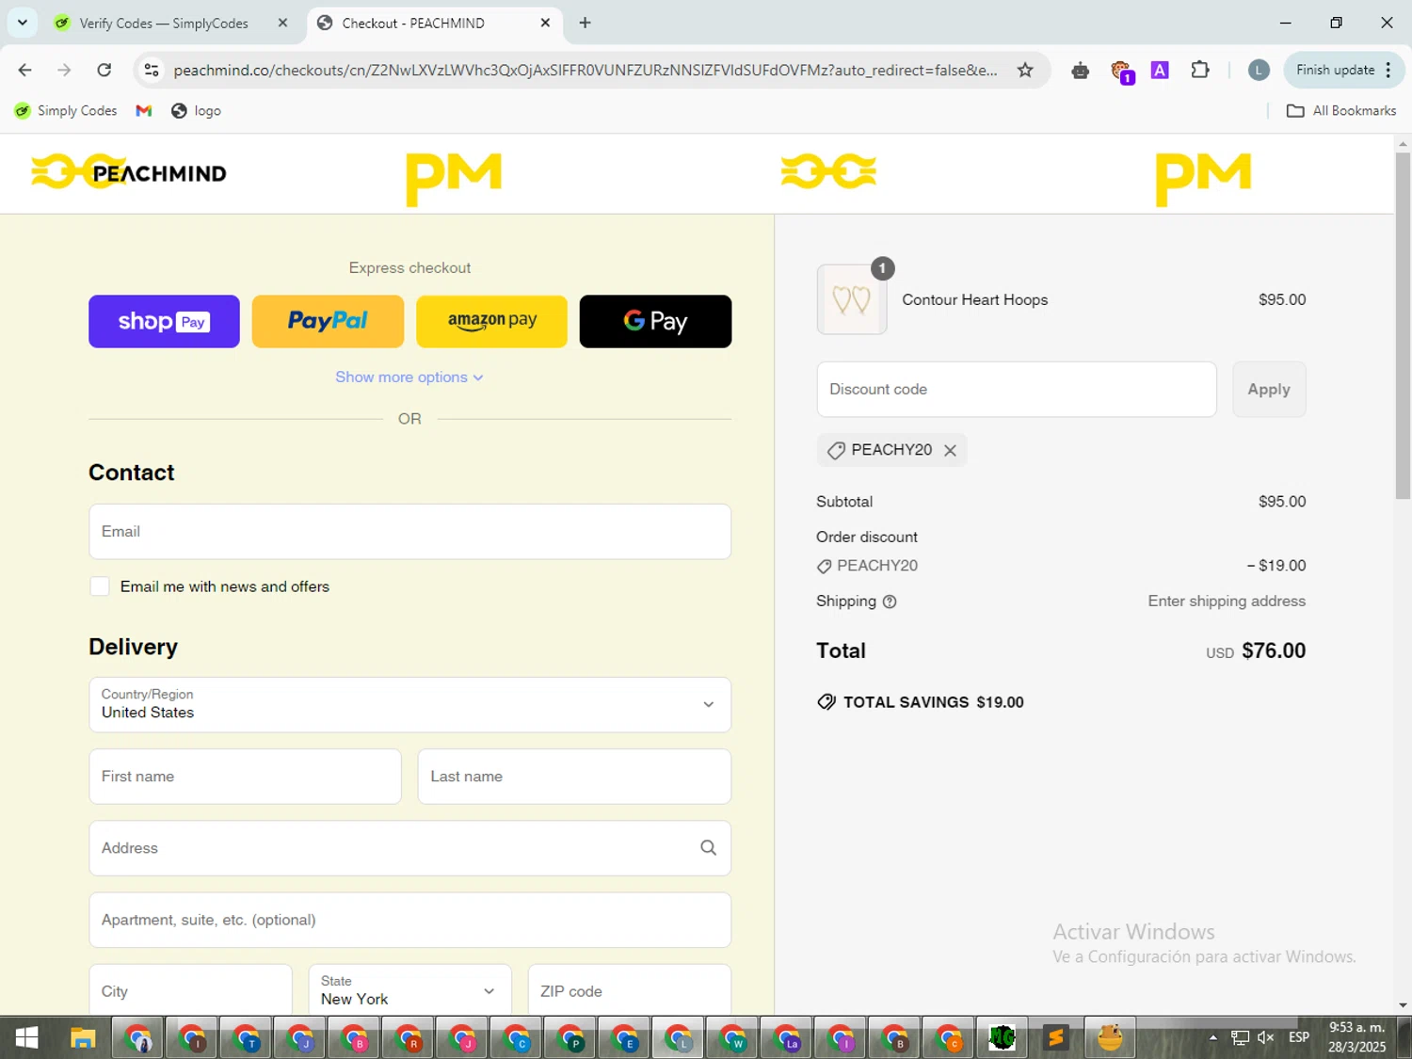Image resolution: width=1412 pixels, height=1059 pixels.
Task: Click the green taskbar application icon
Action: click(x=1002, y=1037)
